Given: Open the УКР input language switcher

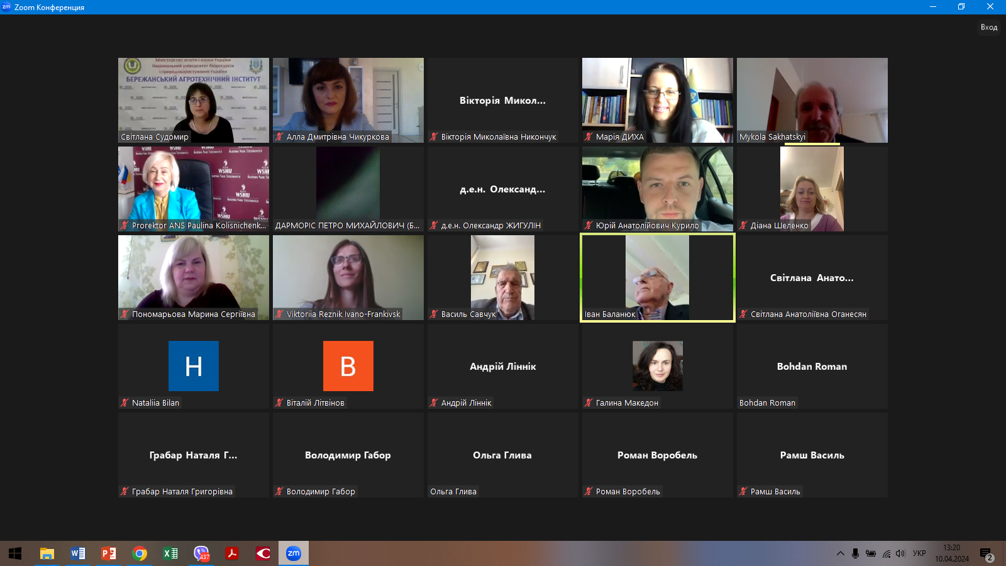Looking at the screenshot, I should point(919,553).
